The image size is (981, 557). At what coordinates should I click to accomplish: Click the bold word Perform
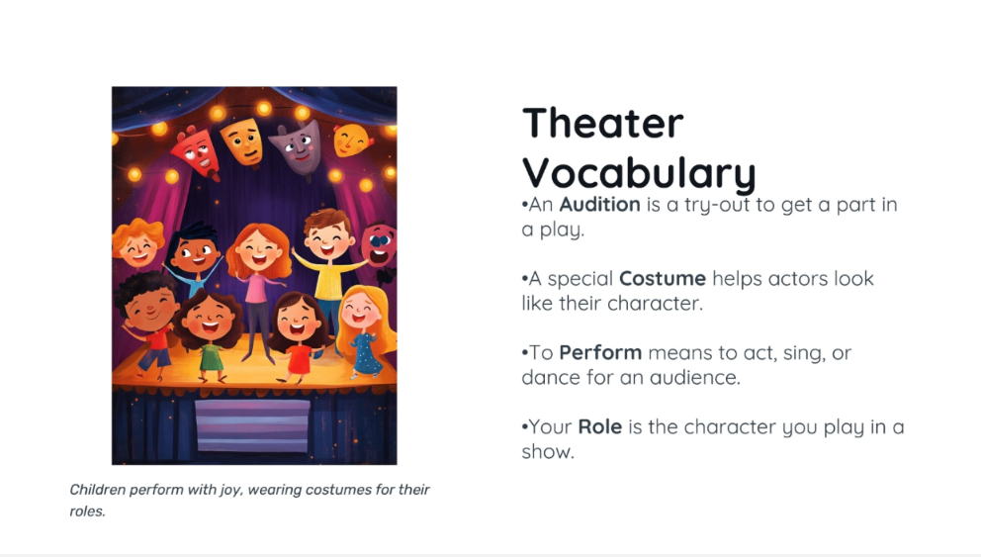pyautogui.click(x=600, y=352)
